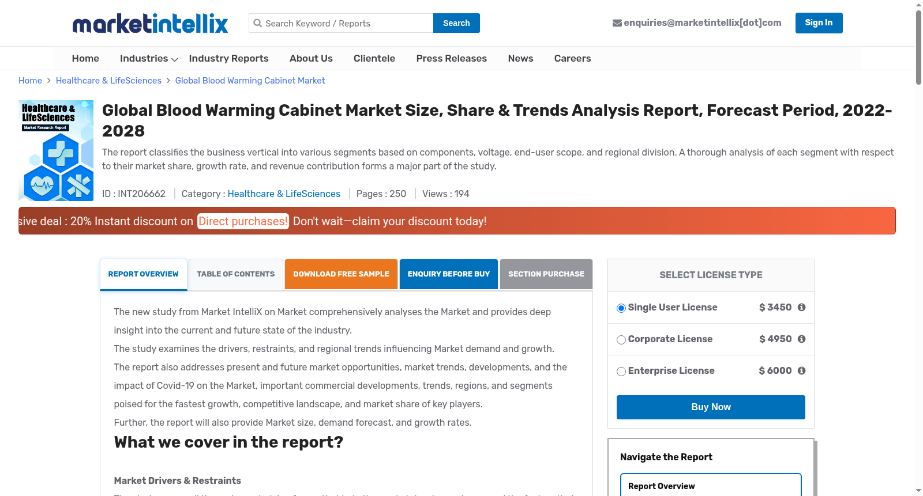The height and width of the screenshot is (496, 923).
Task: Open info icon for Corporate License
Action: click(801, 339)
